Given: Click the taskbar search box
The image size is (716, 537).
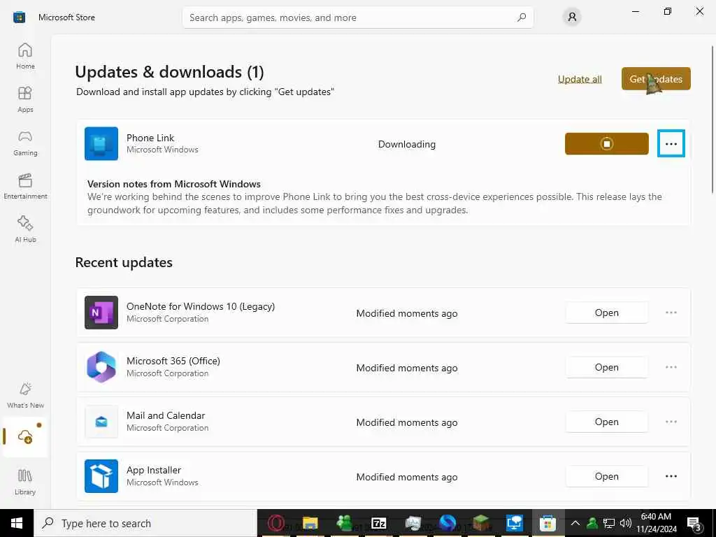Looking at the screenshot, I should click(145, 523).
